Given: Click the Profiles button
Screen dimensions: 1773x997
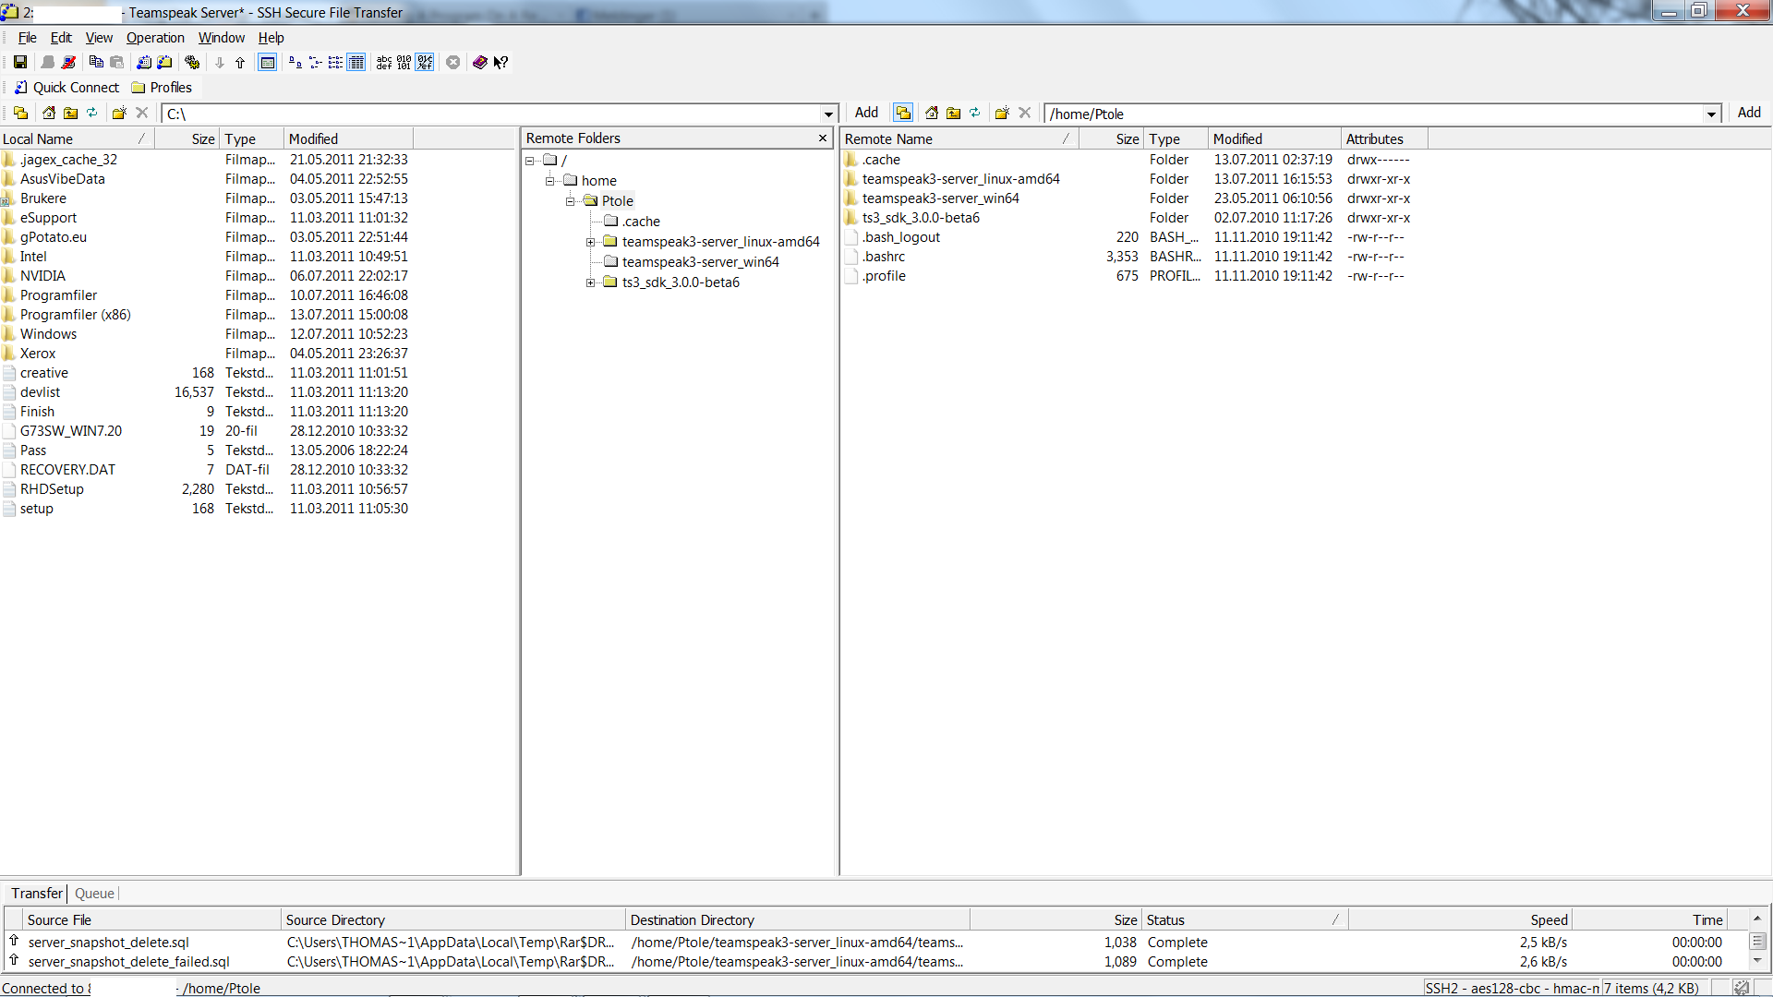Looking at the screenshot, I should click(x=163, y=88).
